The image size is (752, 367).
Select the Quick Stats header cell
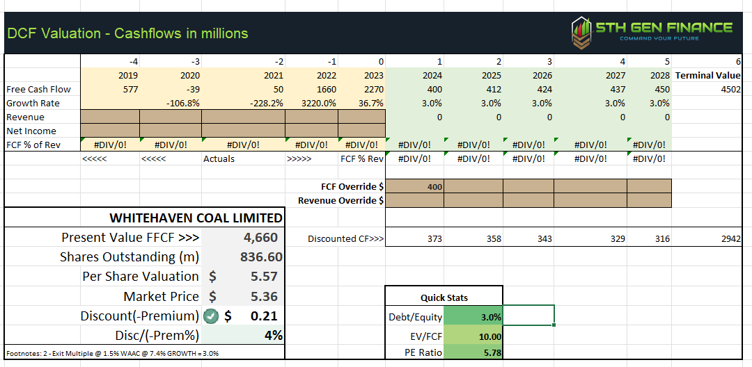pyautogui.click(x=444, y=297)
